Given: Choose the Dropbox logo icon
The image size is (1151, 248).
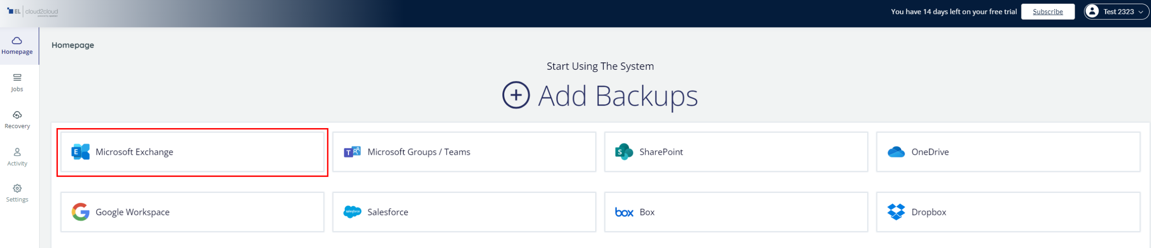Looking at the screenshot, I should tap(896, 212).
